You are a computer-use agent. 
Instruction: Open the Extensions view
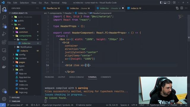pyautogui.click(x=4, y=42)
